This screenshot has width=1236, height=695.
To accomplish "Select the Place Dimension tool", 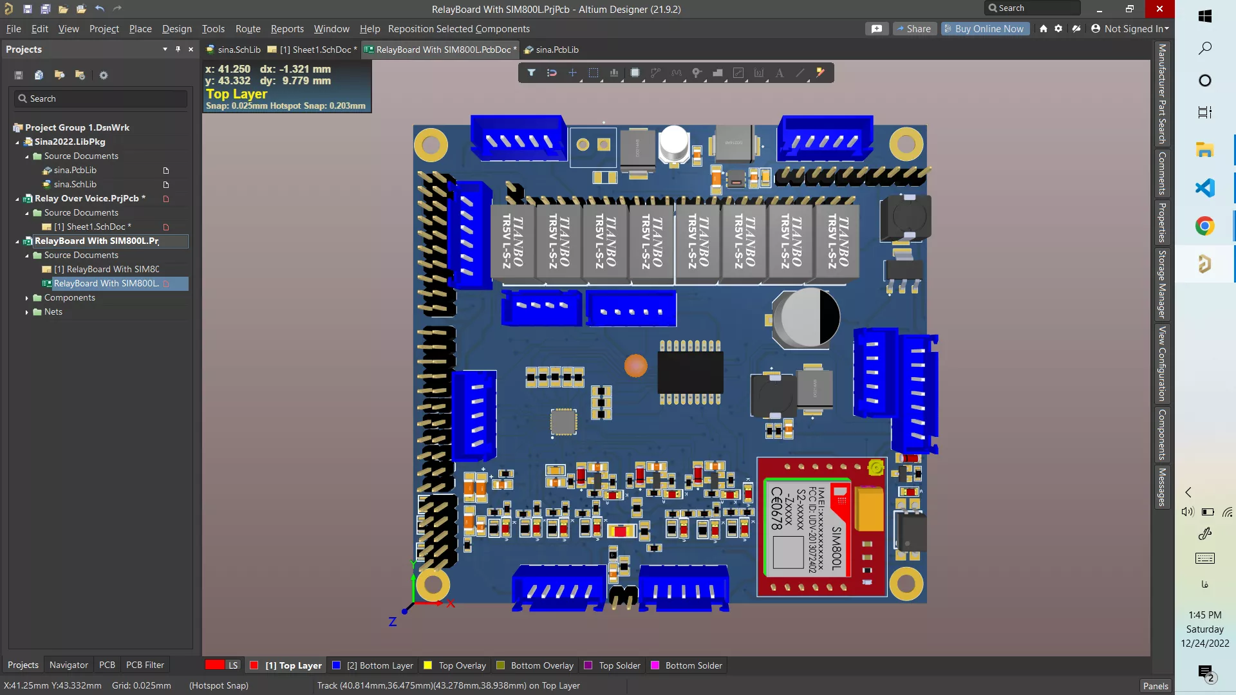I will tap(759, 73).
